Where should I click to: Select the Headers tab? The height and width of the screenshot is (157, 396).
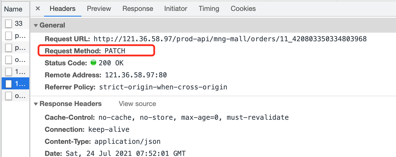pyautogui.click(x=62, y=9)
